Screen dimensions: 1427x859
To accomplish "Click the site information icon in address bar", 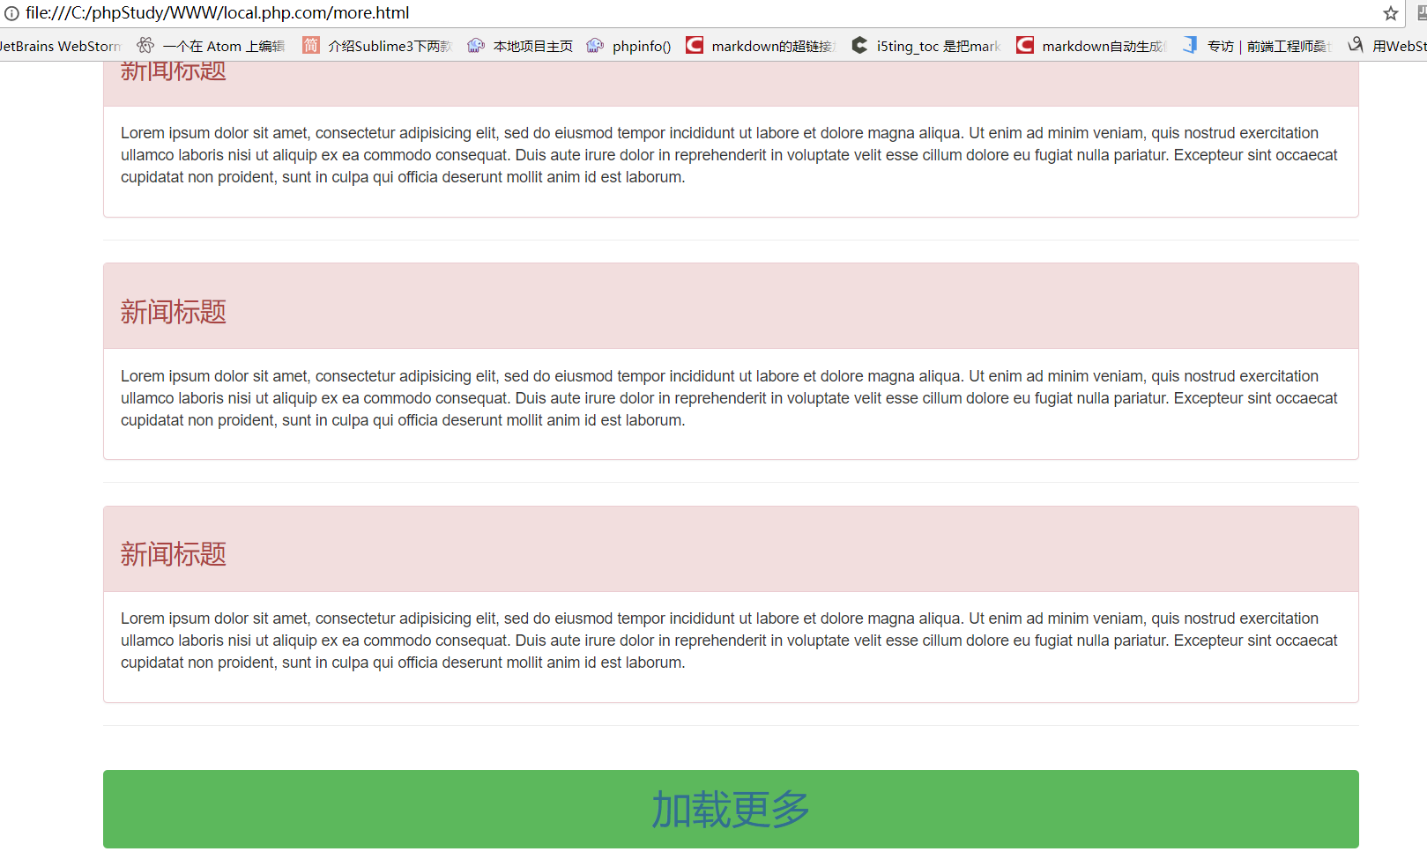I will click(11, 13).
